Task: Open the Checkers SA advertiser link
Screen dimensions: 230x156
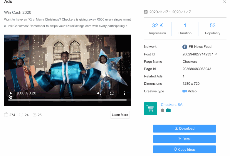Action: click(x=172, y=105)
